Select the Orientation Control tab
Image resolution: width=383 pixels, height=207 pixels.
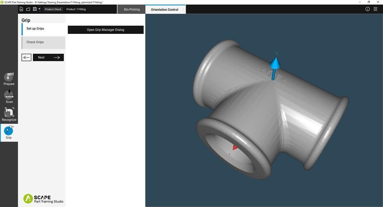[x=164, y=9]
